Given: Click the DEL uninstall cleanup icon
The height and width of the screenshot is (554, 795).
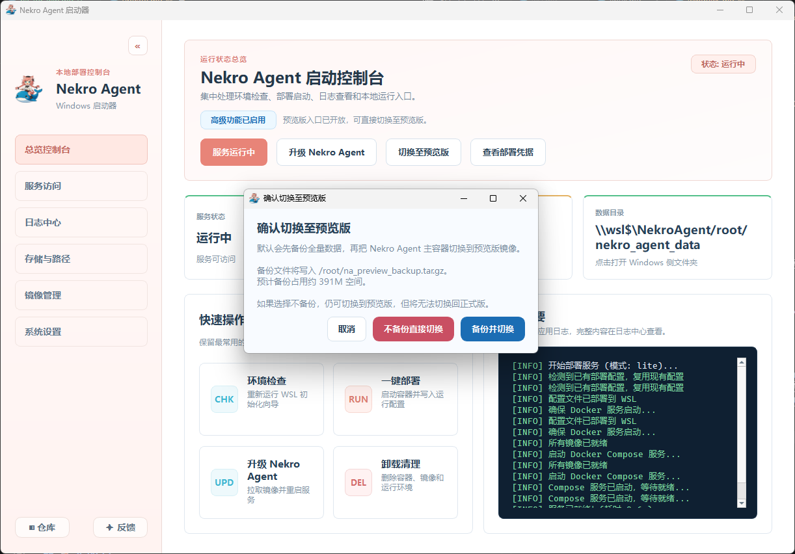Looking at the screenshot, I should 358,482.
